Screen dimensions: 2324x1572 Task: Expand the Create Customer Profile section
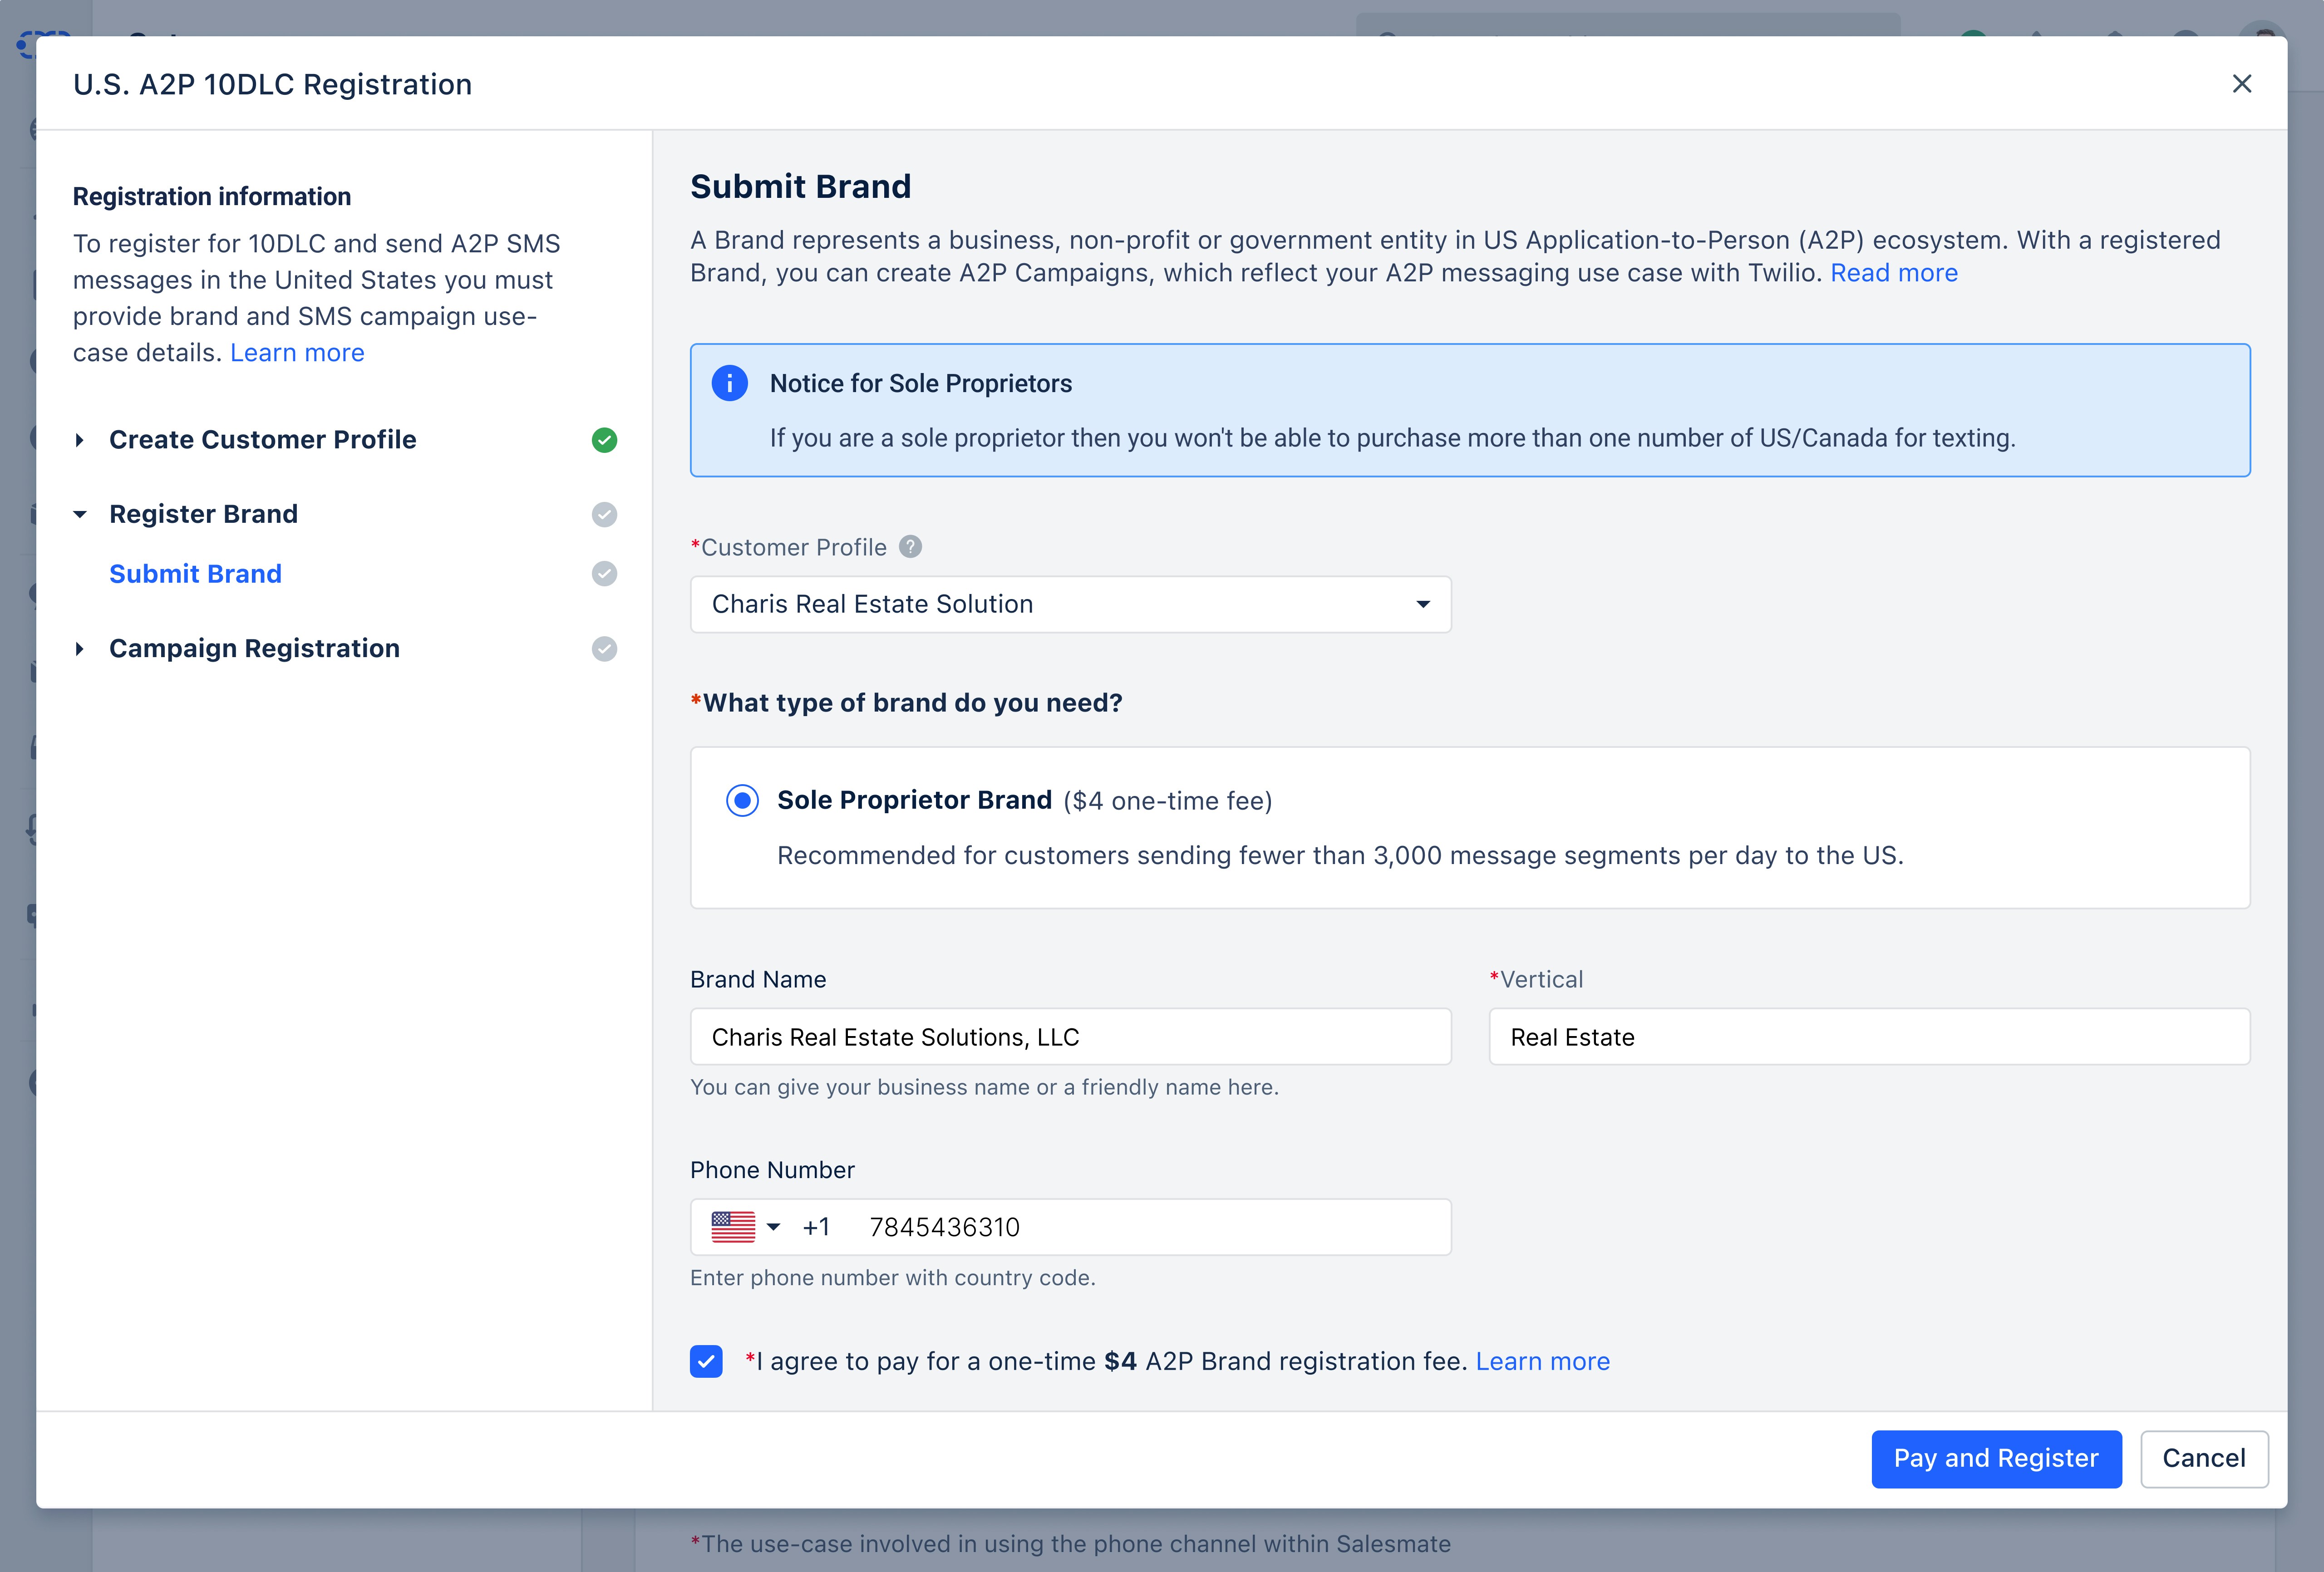(x=80, y=440)
